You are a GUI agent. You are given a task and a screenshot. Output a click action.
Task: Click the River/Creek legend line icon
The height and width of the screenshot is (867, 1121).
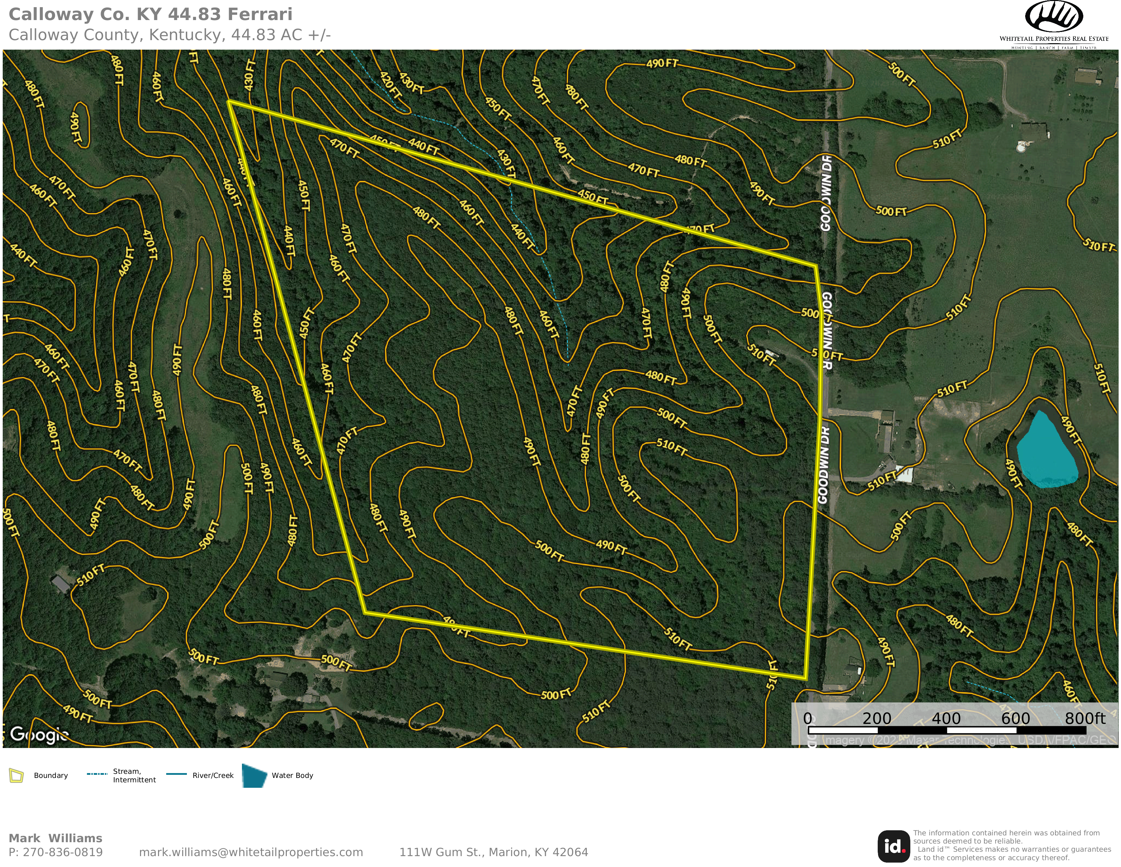coord(177,774)
